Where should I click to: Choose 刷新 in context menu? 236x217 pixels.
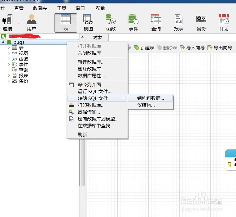coord(97,134)
